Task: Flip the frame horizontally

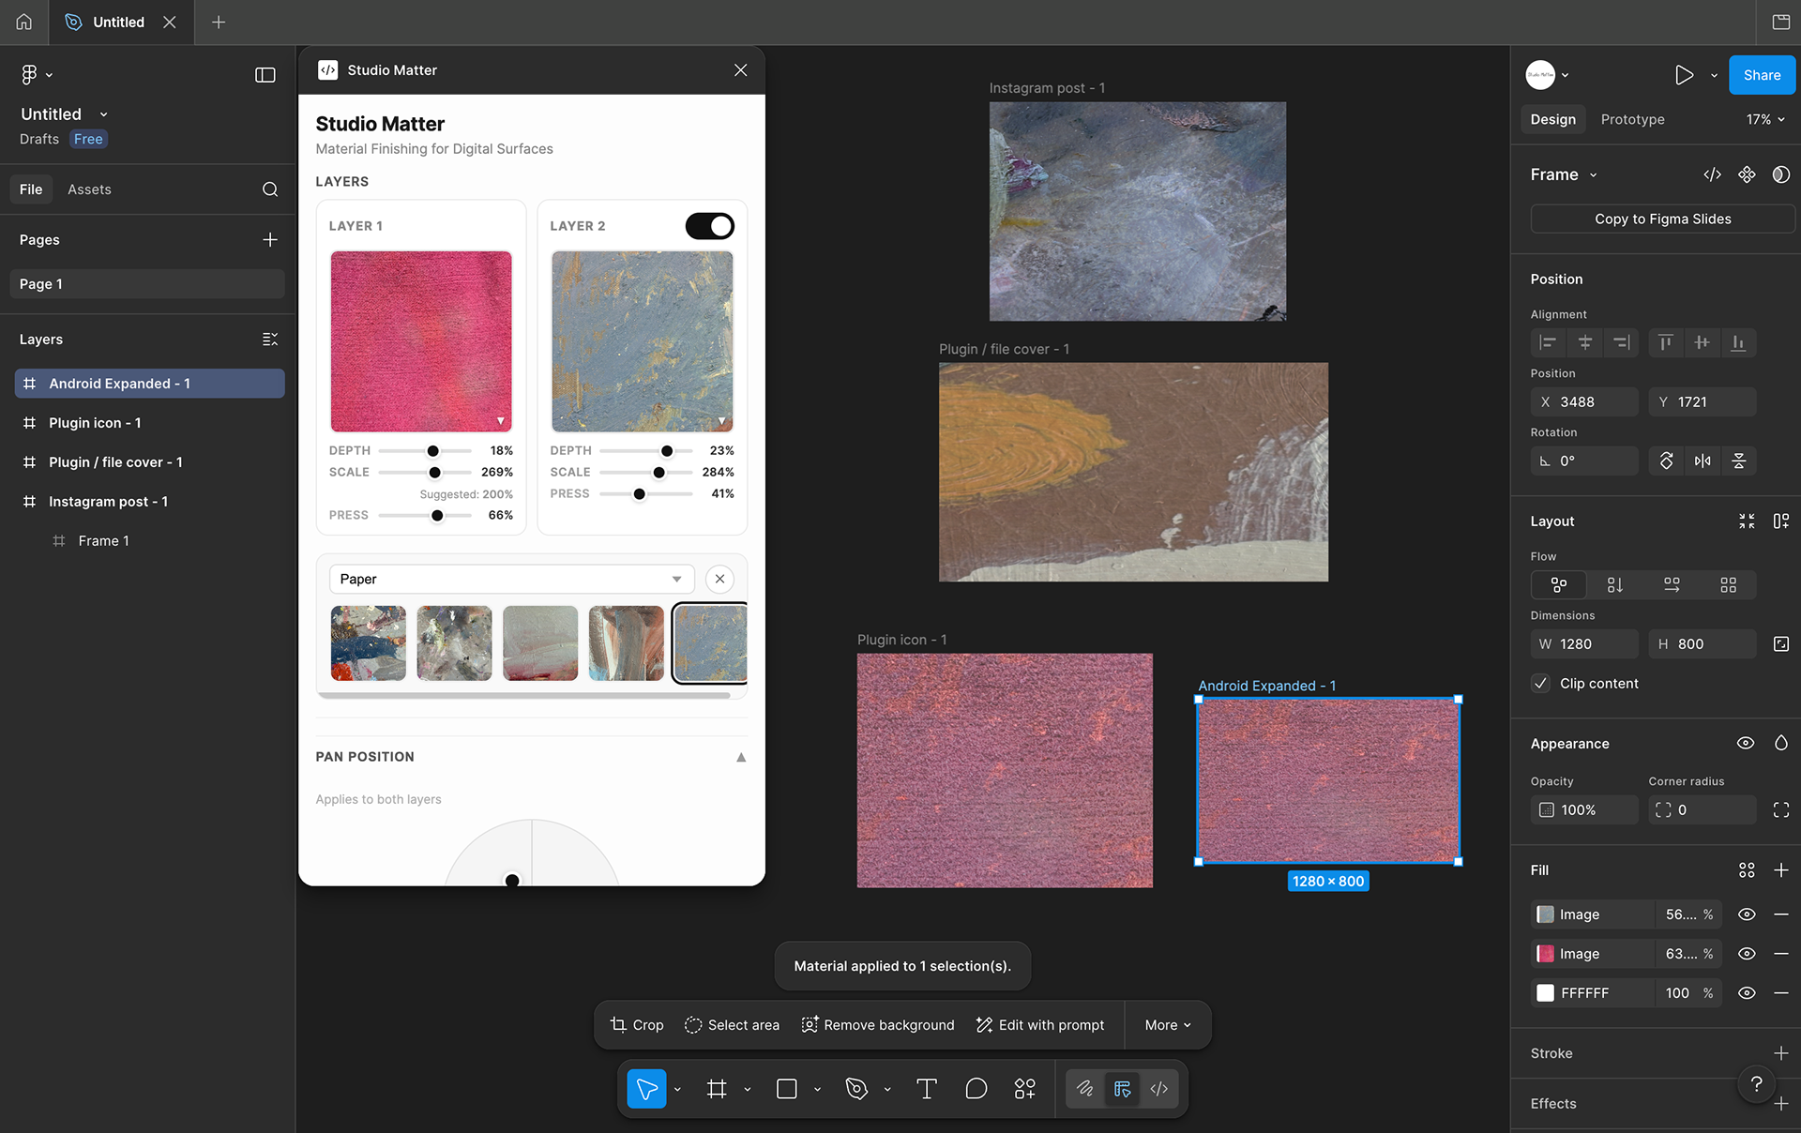Action: point(1703,461)
